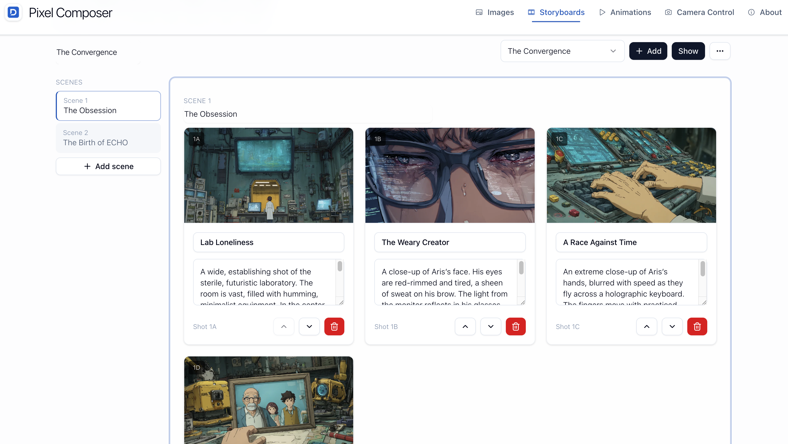This screenshot has width=788, height=444.
Task: Go to the Animations tab
Action: (x=625, y=12)
